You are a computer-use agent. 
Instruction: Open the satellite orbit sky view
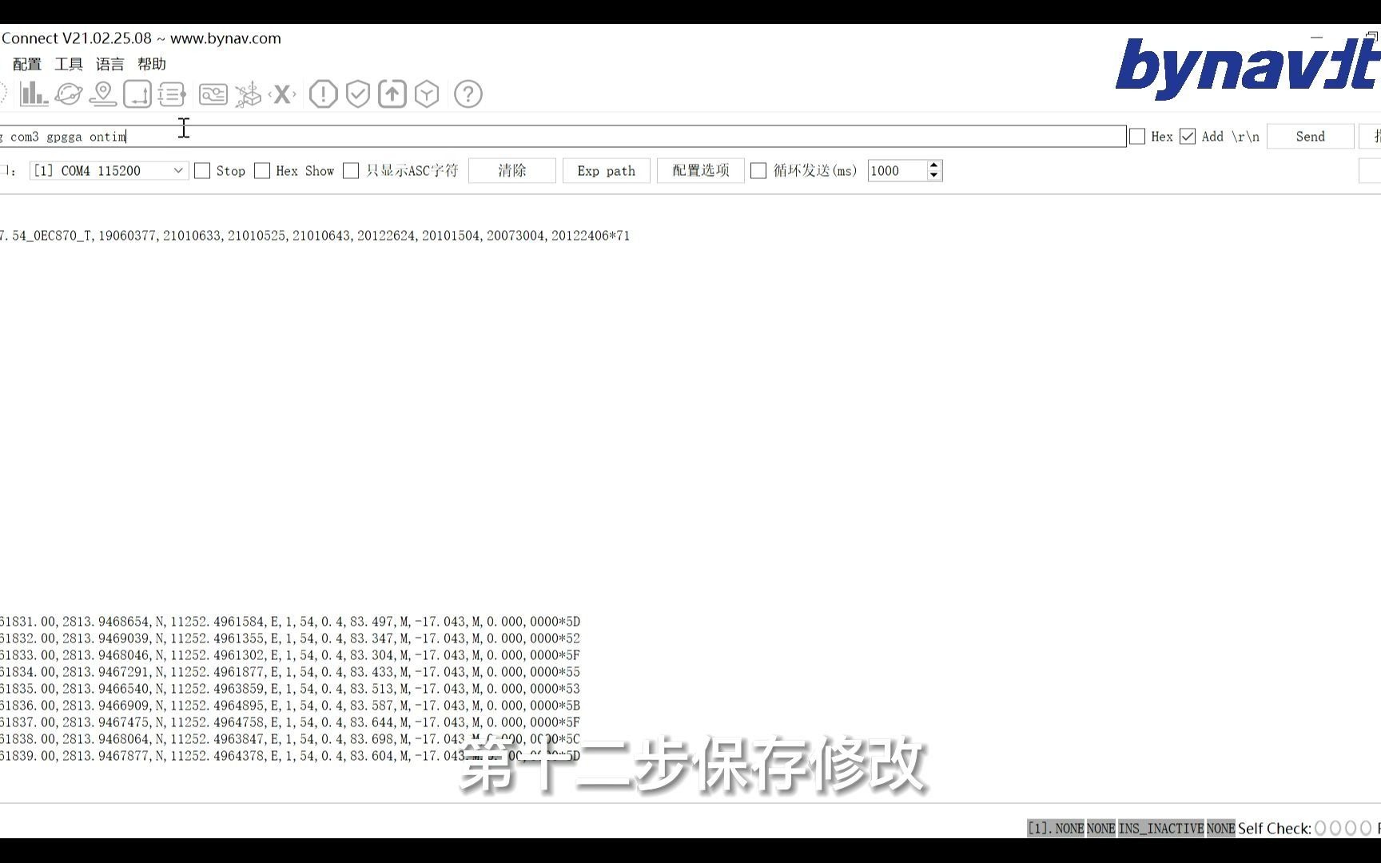click(x=69, y=94)
